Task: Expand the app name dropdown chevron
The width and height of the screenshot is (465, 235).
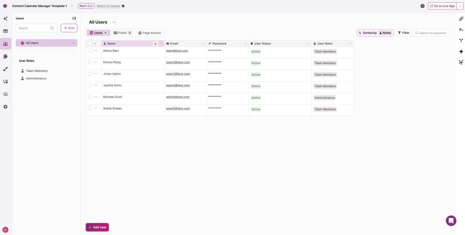Action: (72, 6)
